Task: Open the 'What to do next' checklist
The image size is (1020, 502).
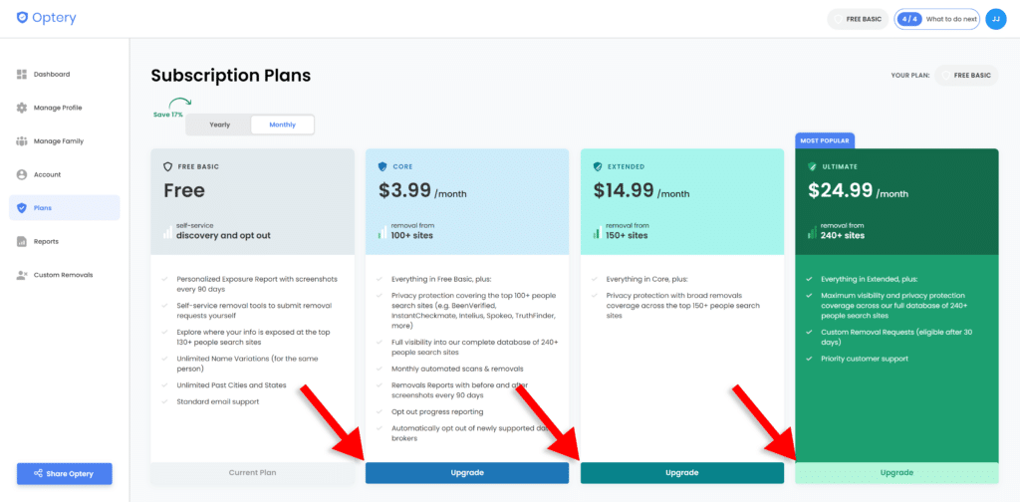Action: coord(936,19)
